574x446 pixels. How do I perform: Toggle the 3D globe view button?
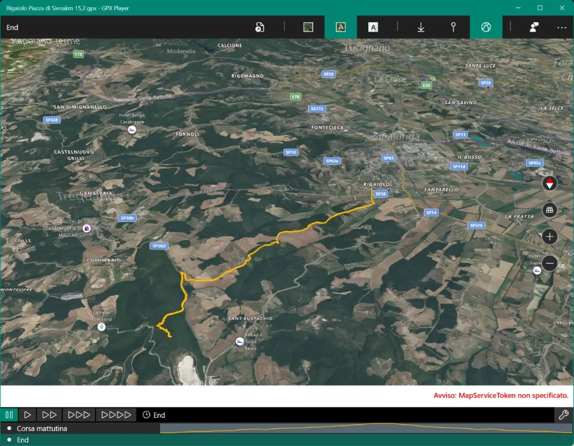[486, 27]
